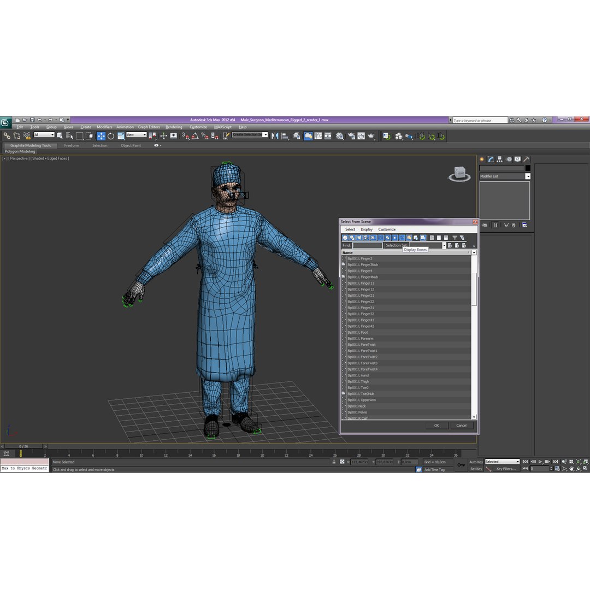This screenshot has width=590, height=590.
Task: Open the Modifiers menu
Action: click(x=104, y=127)
